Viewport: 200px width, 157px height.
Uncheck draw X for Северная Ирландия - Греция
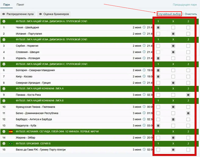[173, 83]
